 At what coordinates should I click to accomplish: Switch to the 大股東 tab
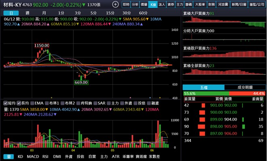[x=200, y=4]
